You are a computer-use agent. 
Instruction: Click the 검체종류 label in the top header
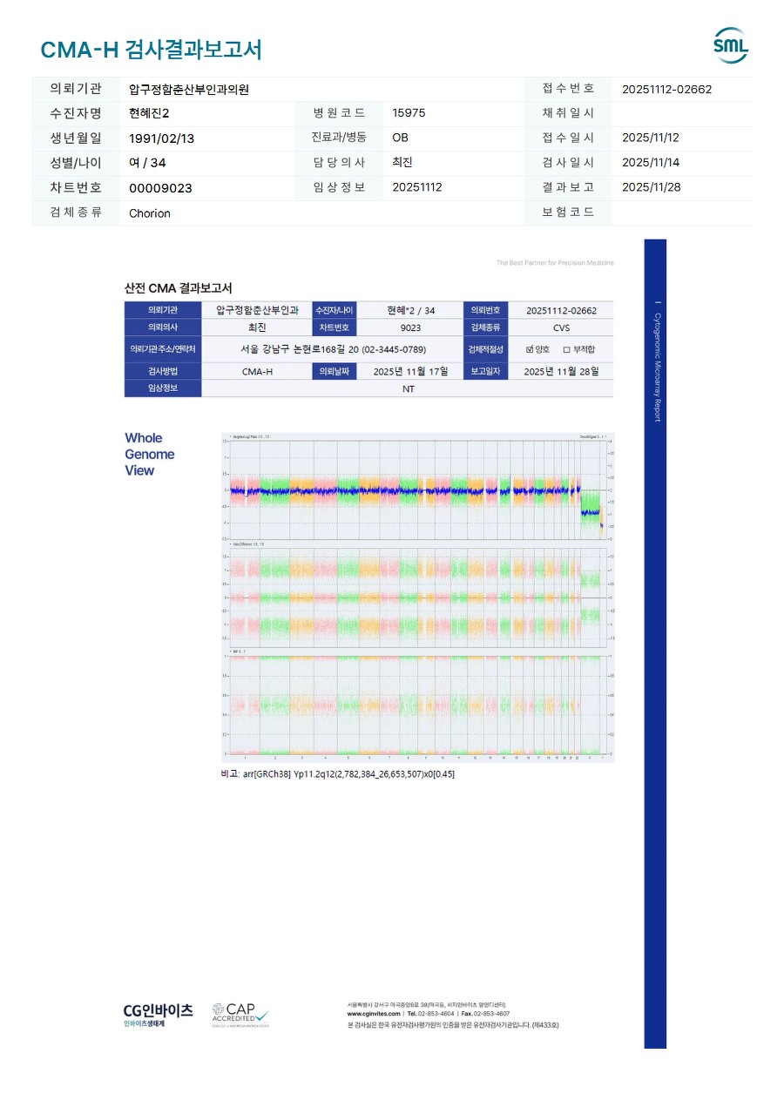(76, 213)
